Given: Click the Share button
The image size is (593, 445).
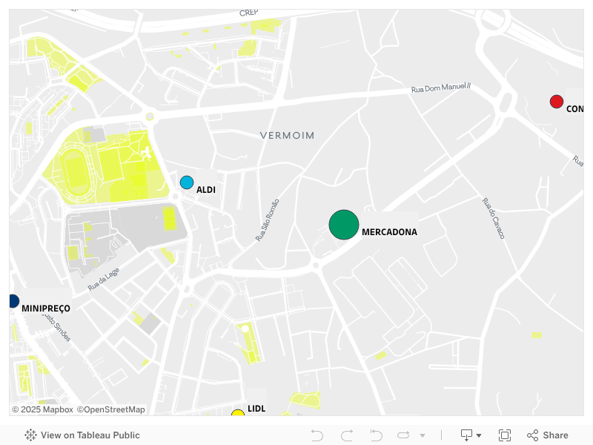Looking at the screenshot, I should (548, 435).
